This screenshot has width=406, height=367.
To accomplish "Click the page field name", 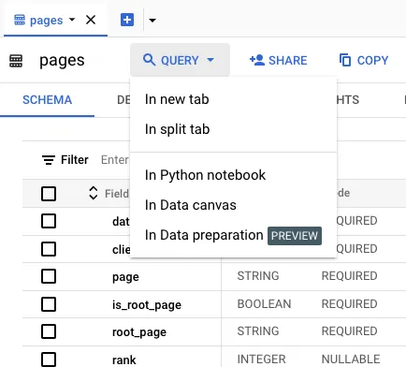I will click(x=125, y=277).
